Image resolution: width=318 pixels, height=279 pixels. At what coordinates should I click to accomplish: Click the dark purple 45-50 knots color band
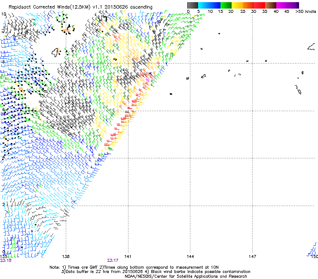tap(293, 5)
